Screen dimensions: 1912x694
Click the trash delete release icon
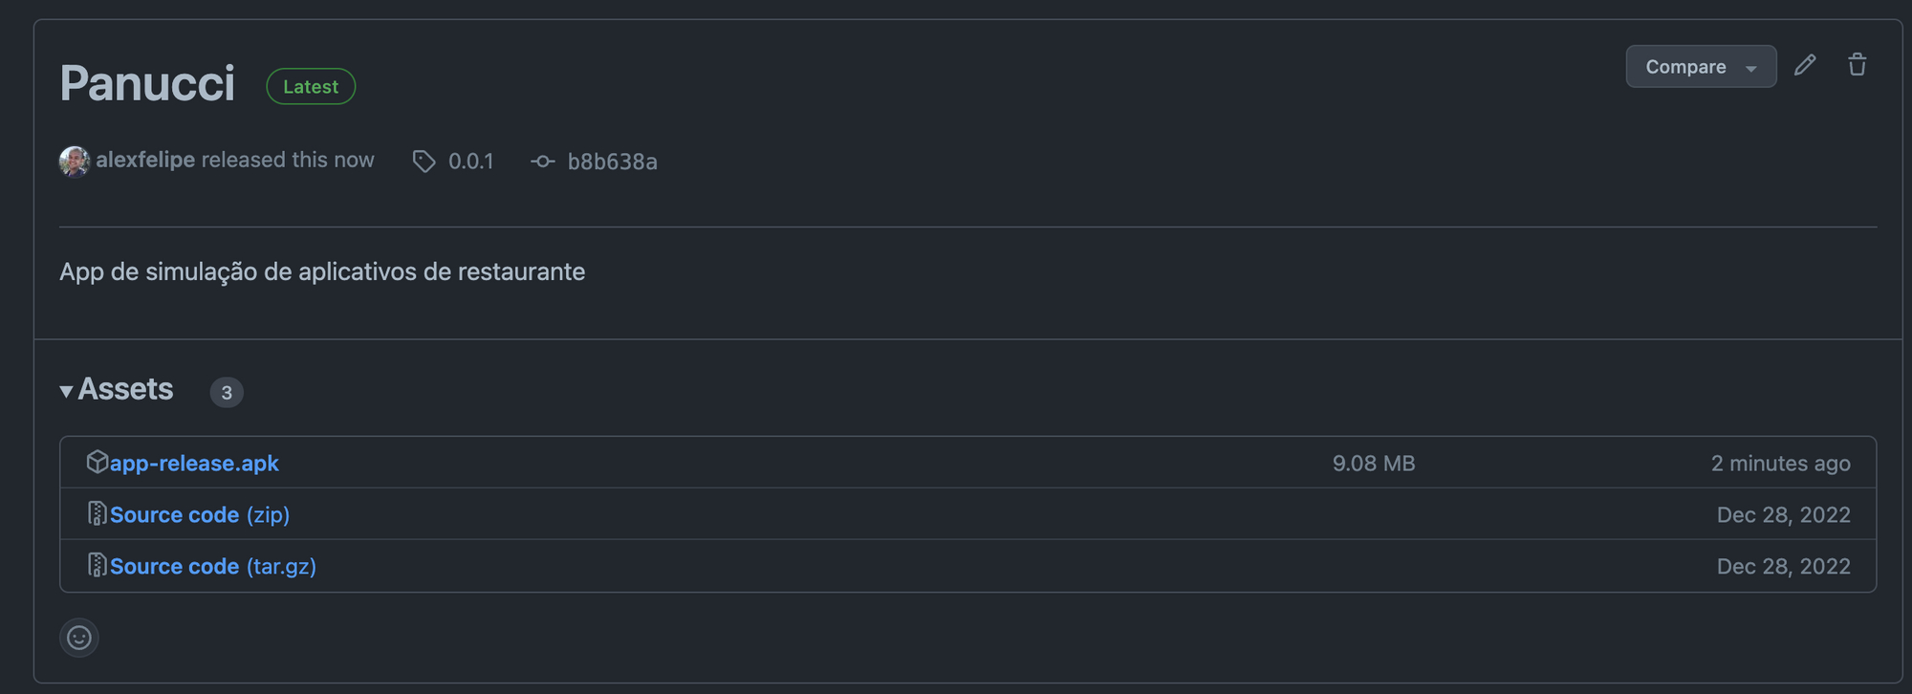coord(1857,65)
